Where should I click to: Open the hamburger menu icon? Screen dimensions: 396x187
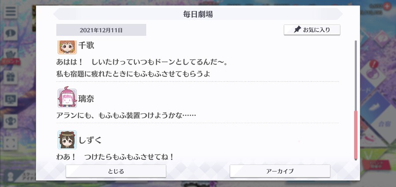click(x=11, y=11)
